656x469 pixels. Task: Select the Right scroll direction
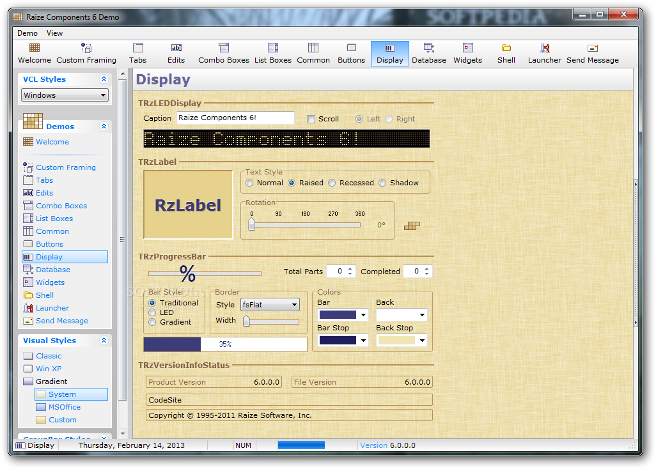pos(389,119)
